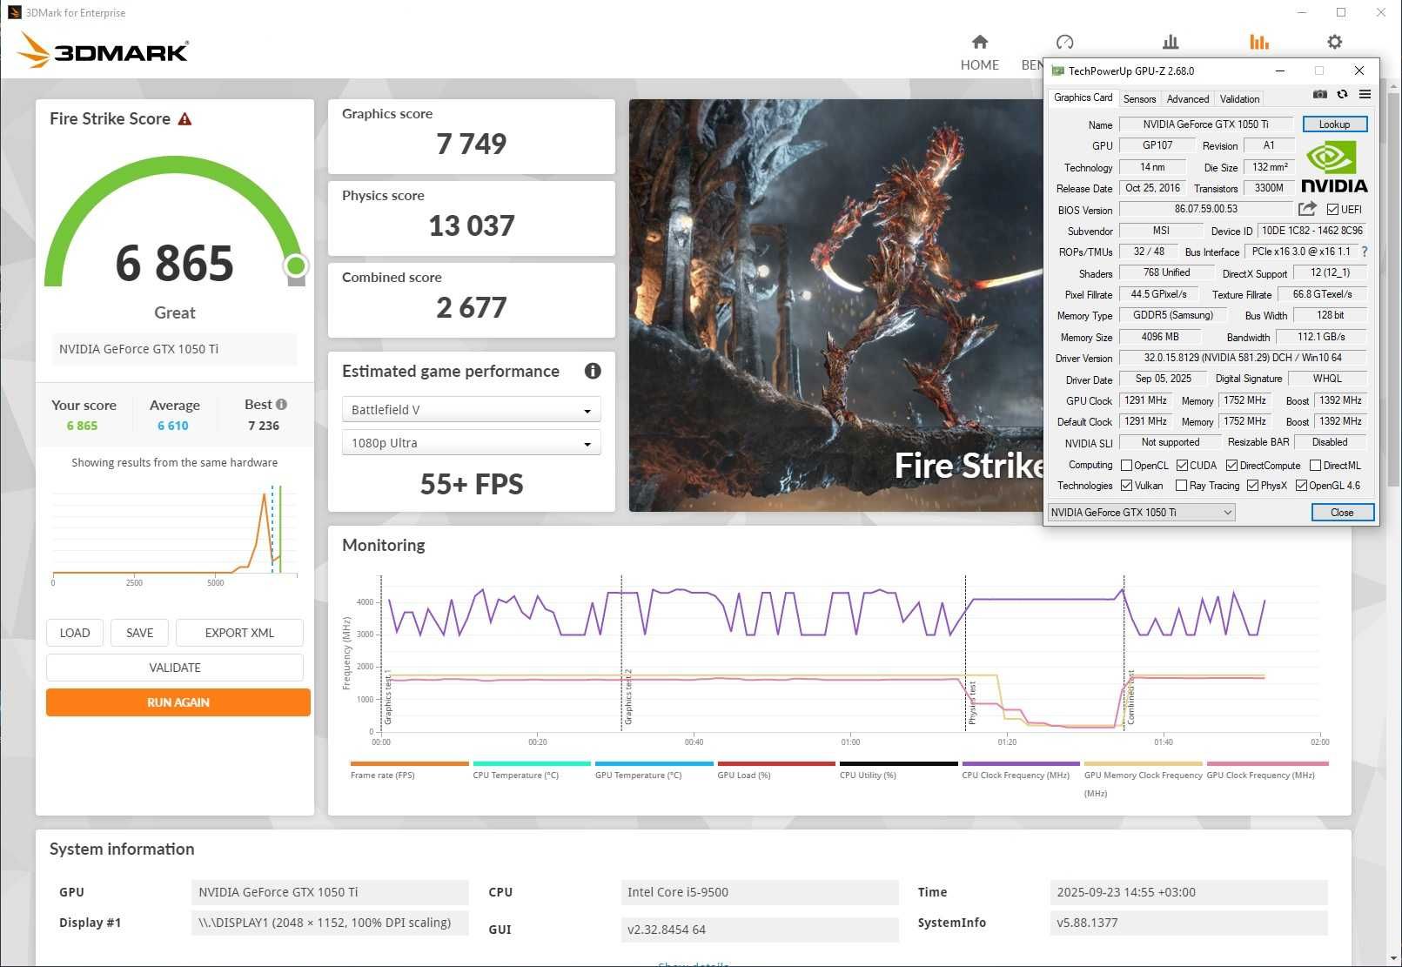The height and width of the screenshot is (967, 1402).
Task: Open the 1080p Ultra resolution dropdown
Action: click(471, 443)
